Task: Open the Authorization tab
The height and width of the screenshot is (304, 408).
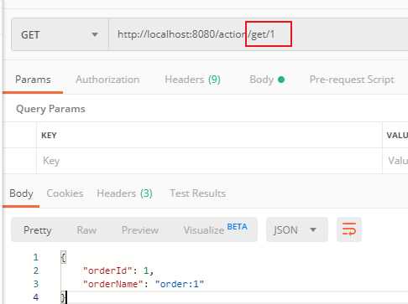Action: tap(107, 80)
